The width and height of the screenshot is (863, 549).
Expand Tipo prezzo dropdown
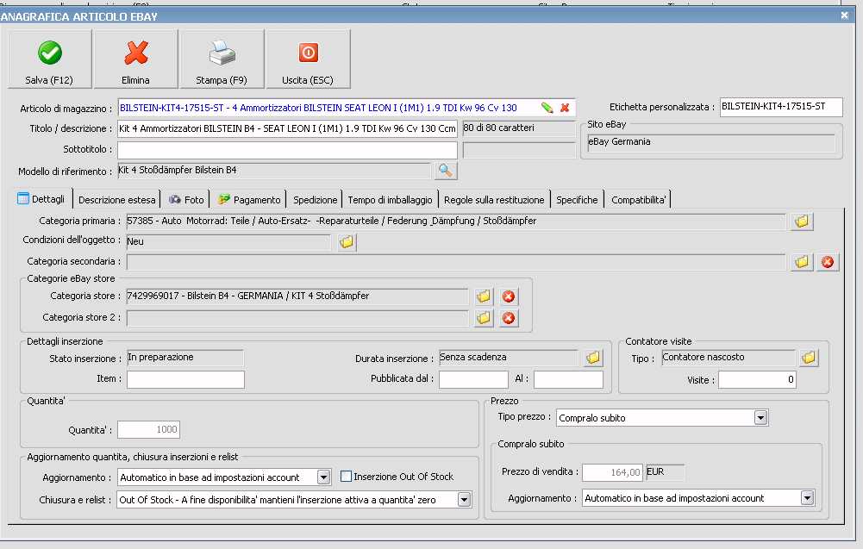click(760, 418)
